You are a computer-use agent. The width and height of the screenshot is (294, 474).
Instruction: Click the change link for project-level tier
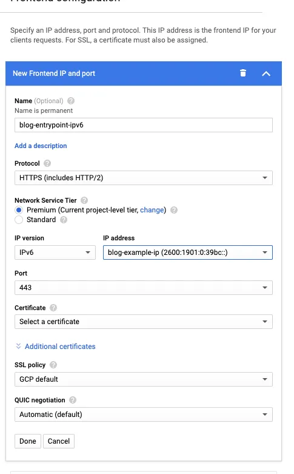(x=152, y=210)
